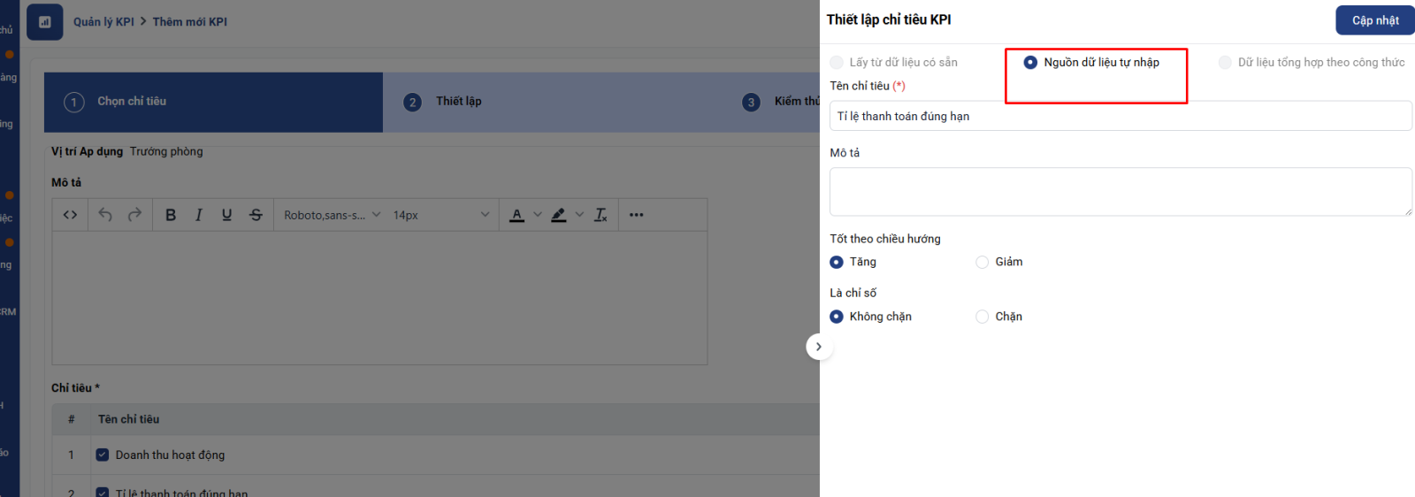The height and width of the screenshot is (497, 1415).
Task: Click the redo arrow in editor toolbar
Action: click(x=134, y=215)
